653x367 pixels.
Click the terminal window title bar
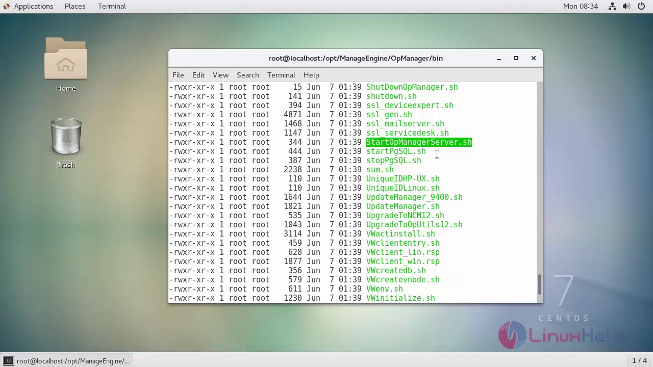click(356, 58)
